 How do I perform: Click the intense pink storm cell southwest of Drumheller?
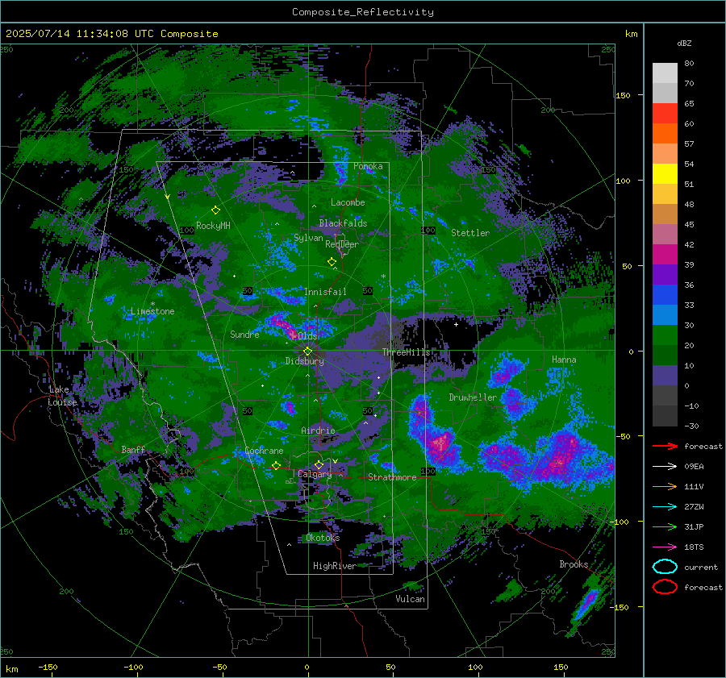(x=439, y=443)
